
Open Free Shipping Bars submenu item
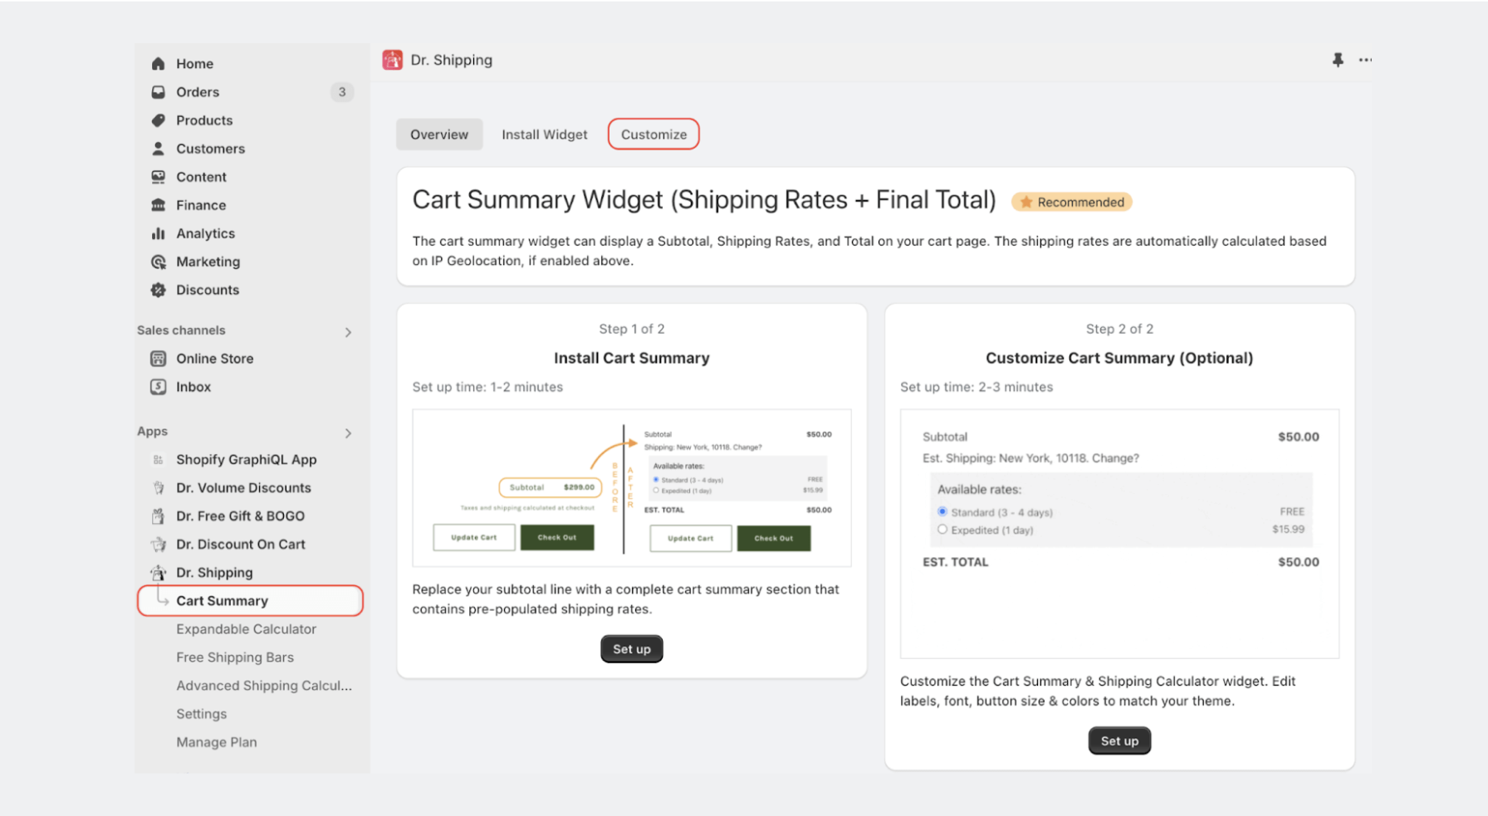235,657
